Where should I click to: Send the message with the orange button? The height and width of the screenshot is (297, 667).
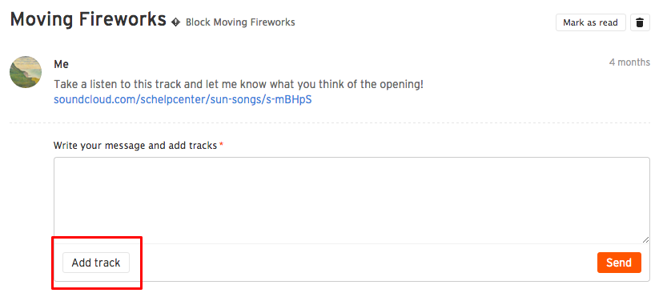(619, 263)
